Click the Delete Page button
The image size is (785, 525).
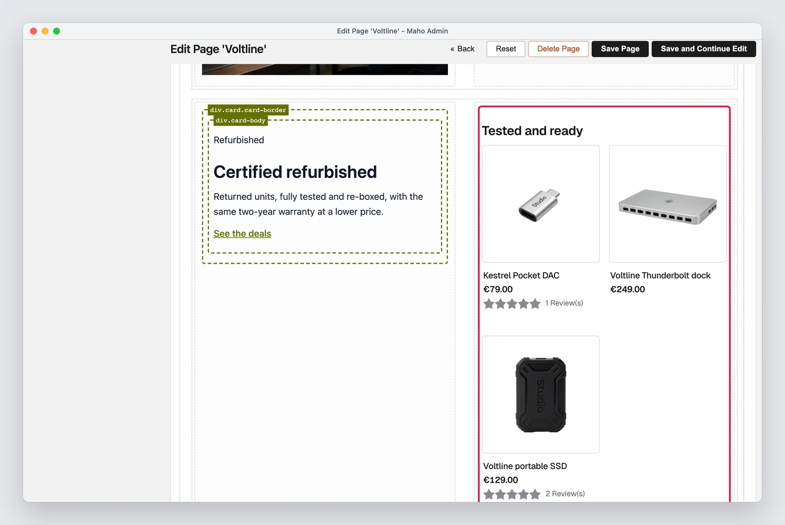click(x=558, y=49)
